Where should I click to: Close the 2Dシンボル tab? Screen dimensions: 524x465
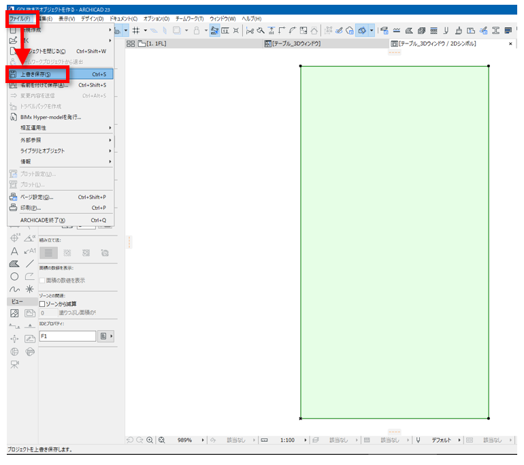[x=510, y=44]
